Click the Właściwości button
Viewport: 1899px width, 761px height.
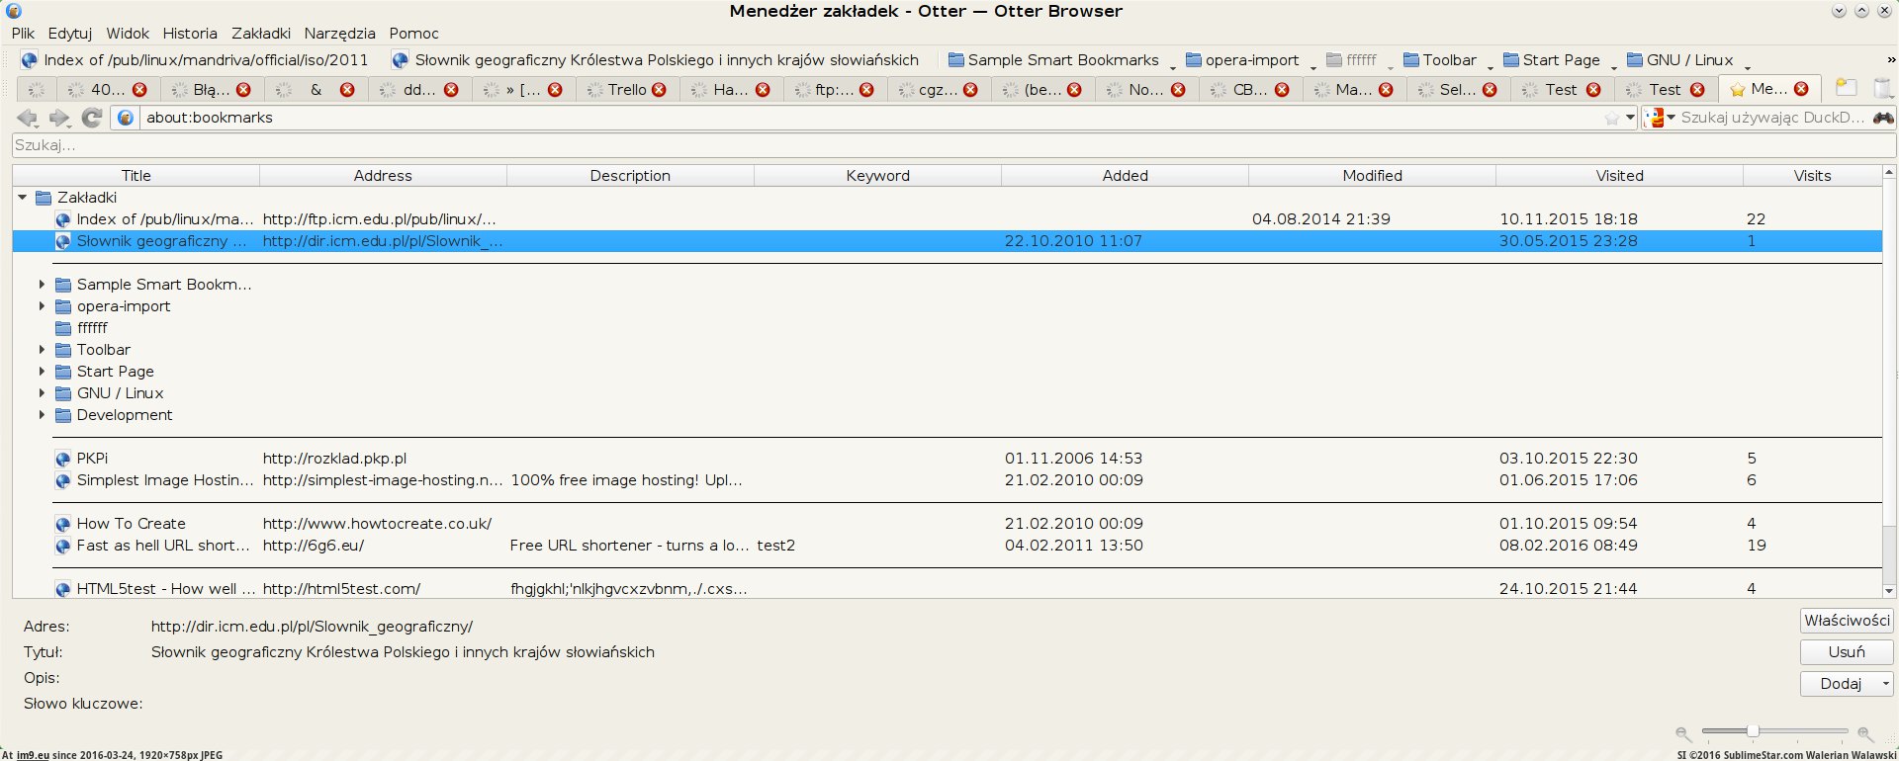[1847, 621]
